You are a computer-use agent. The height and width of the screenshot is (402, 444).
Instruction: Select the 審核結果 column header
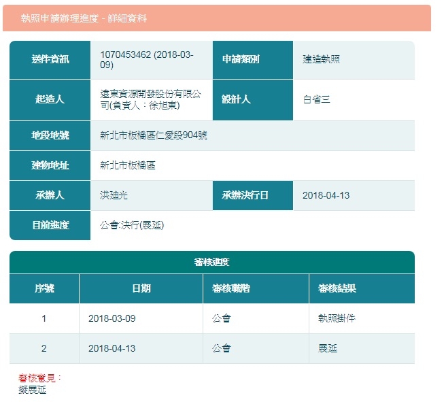click(x=362, y=288)
